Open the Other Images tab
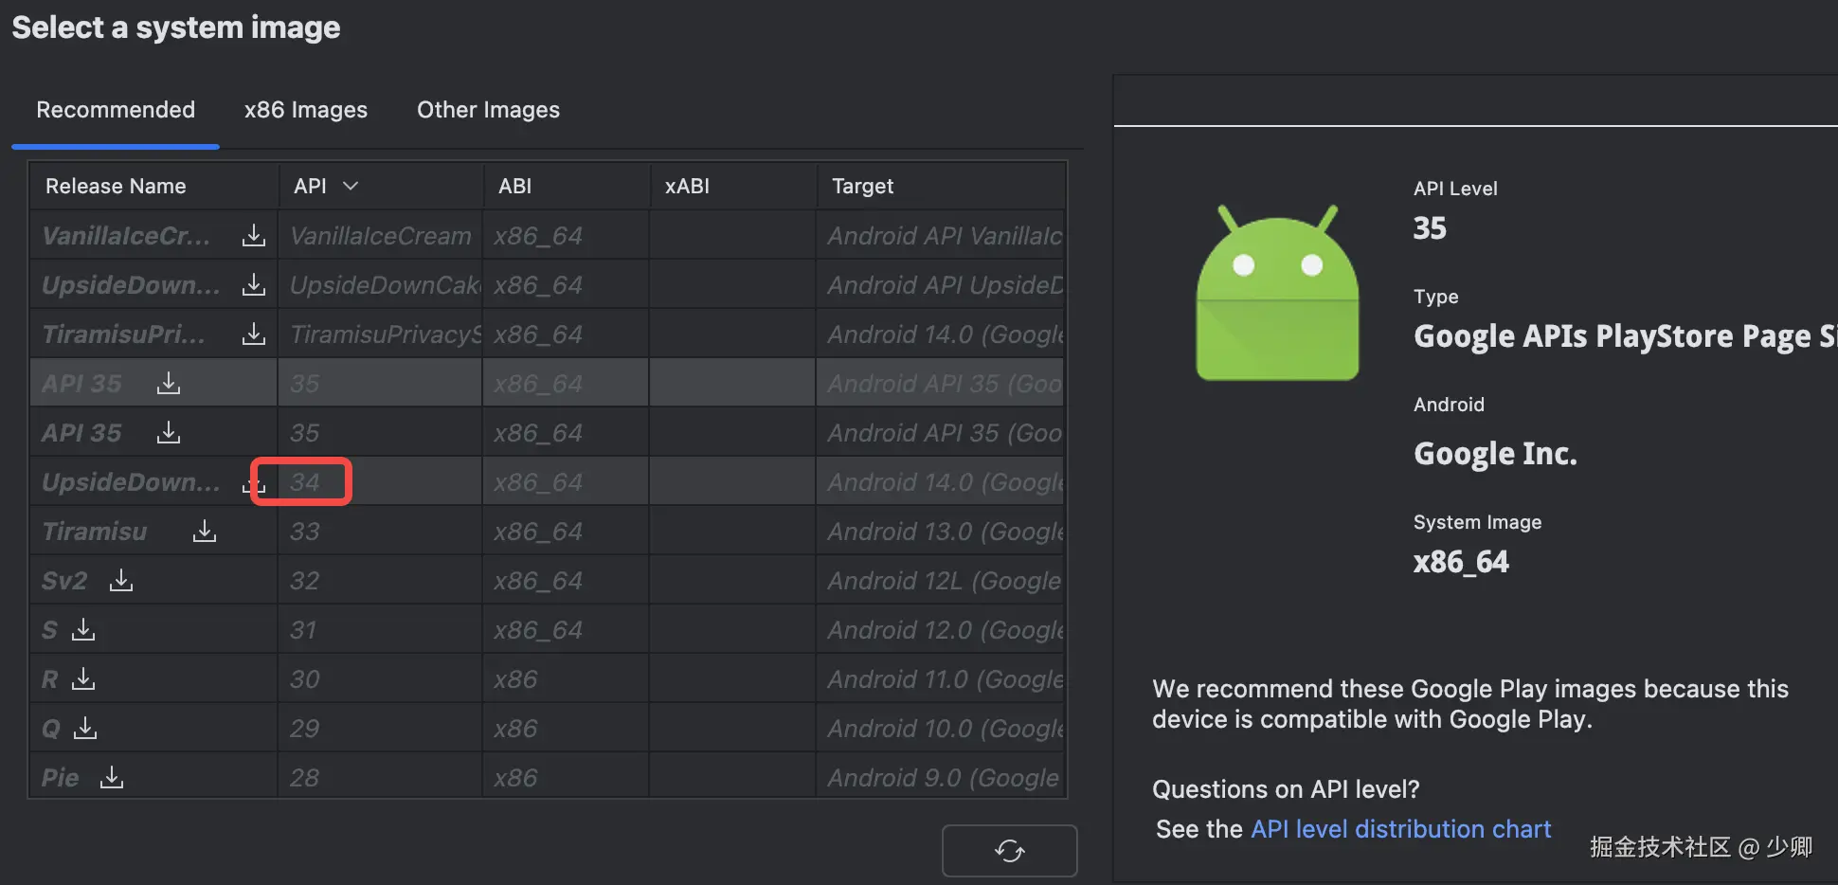This screenshot has height=885, width=1838. (x=488, y=110)
